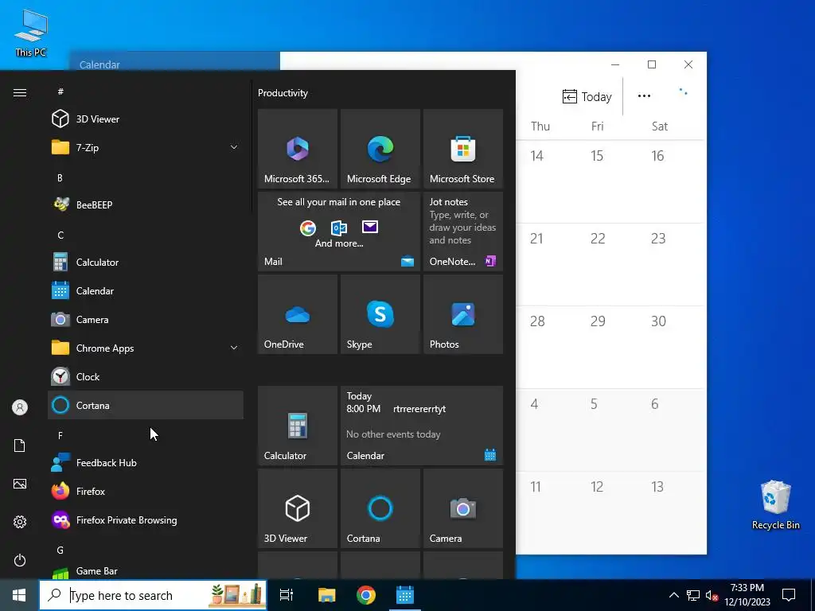Launch BeeBEEP from the app list
815x611 pixels.
(x=146, y=204)
